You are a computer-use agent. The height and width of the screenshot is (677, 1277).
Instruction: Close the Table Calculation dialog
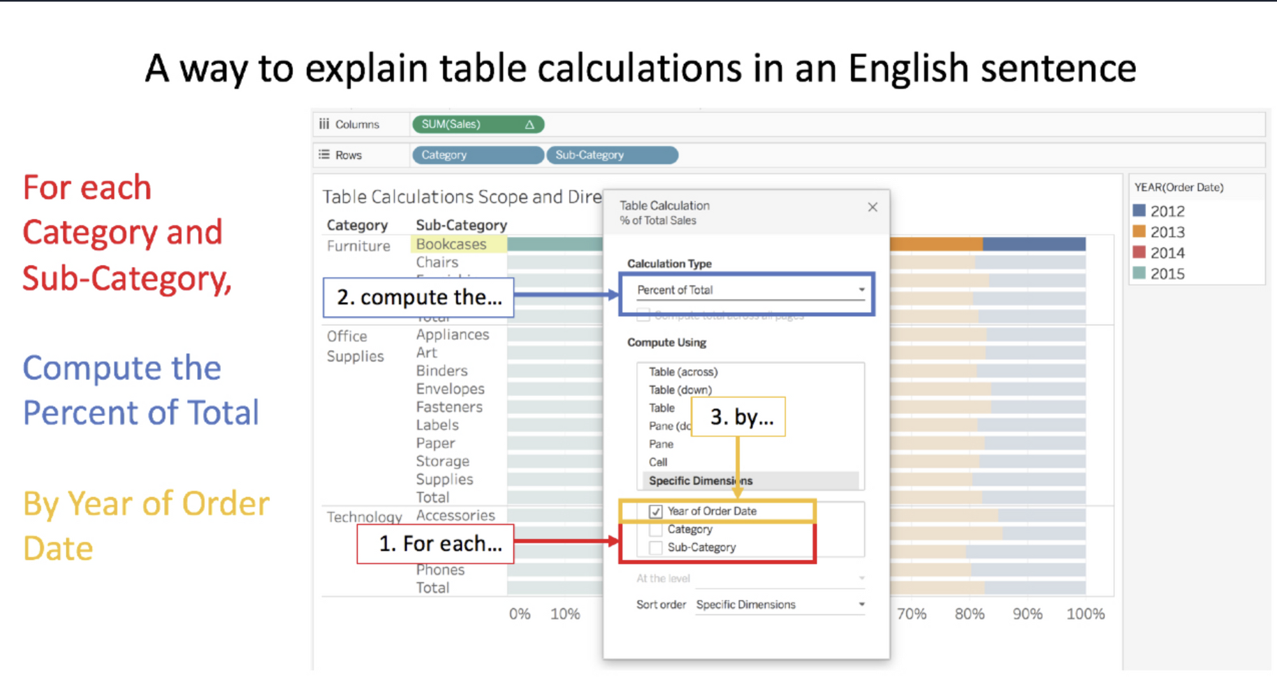[872, 207]
